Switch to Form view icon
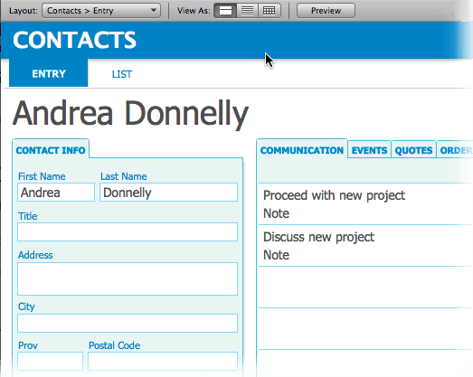473x377 pixels. click(x=225, y=11)
